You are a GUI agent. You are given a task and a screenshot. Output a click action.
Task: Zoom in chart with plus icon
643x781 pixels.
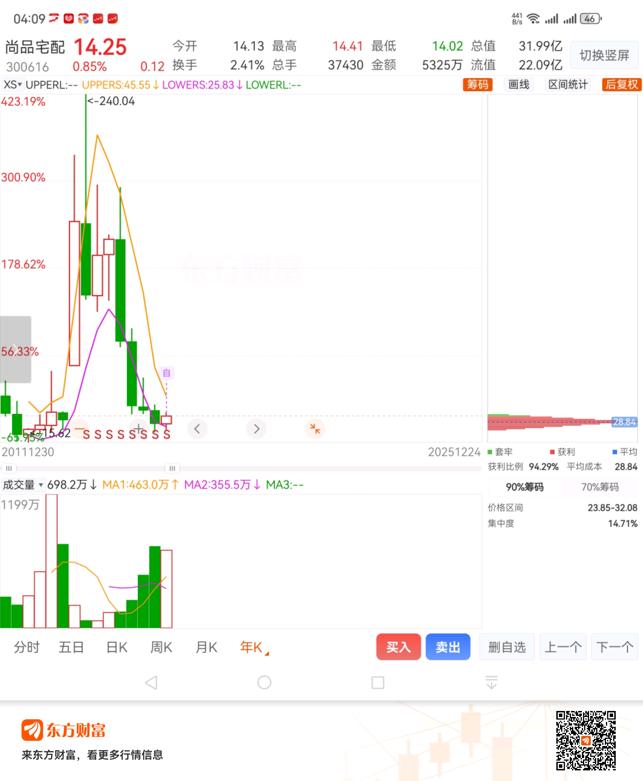(139, 429)
